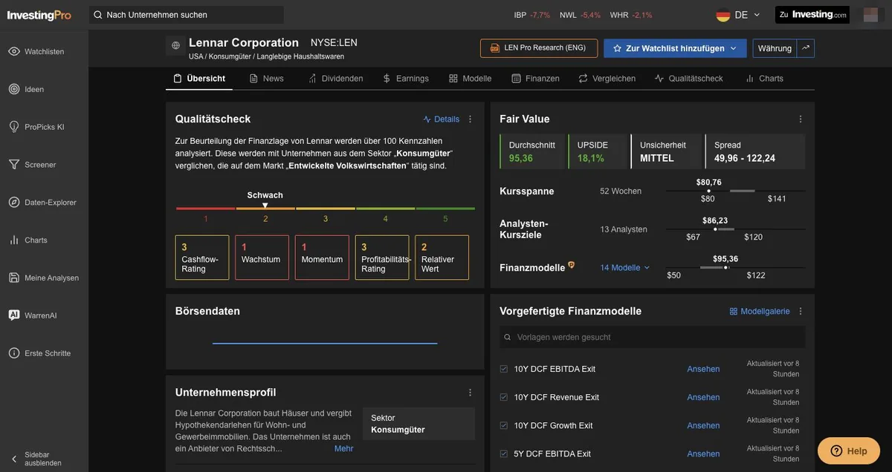Viewport: 892px width, 472px height.
Task: Expand the 14 Modelle dropdown
Action: coord(625,268)
